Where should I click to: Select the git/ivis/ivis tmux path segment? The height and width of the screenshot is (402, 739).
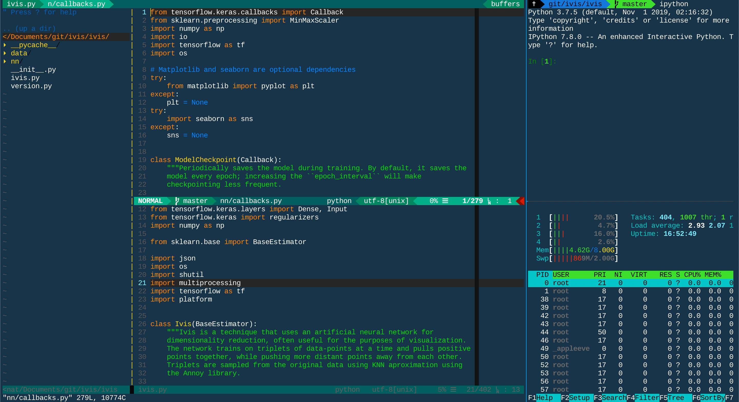[x=575, y=4]
